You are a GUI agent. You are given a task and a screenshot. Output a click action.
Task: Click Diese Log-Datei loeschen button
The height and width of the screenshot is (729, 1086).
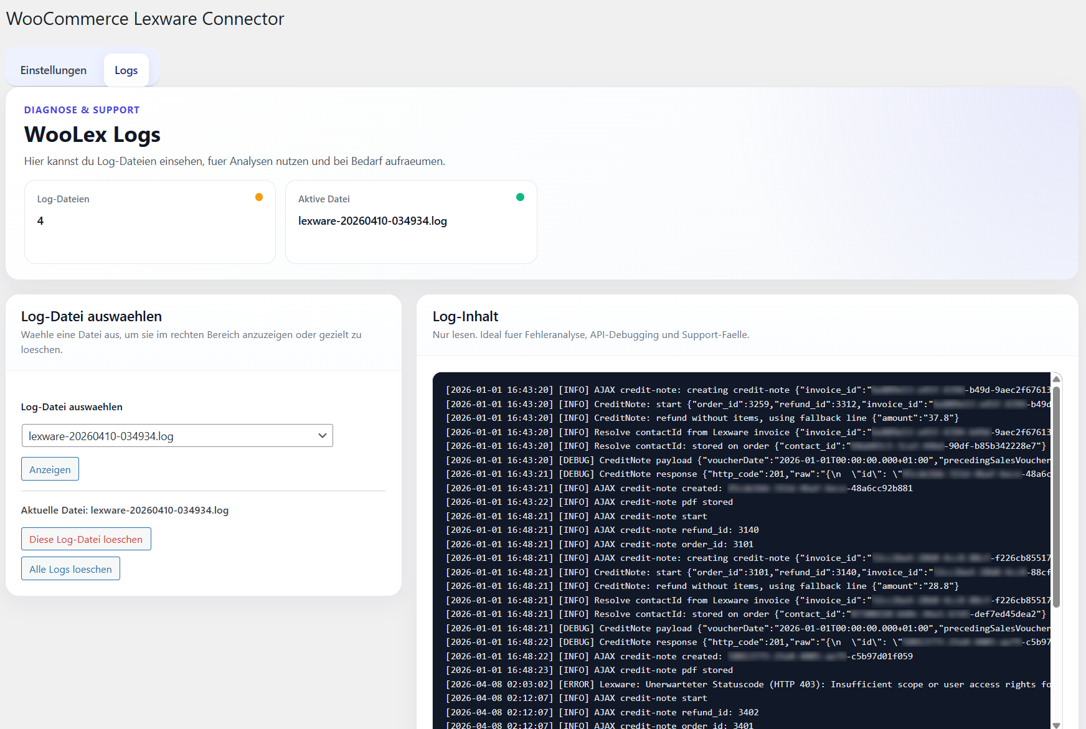(x=86, y=539)
